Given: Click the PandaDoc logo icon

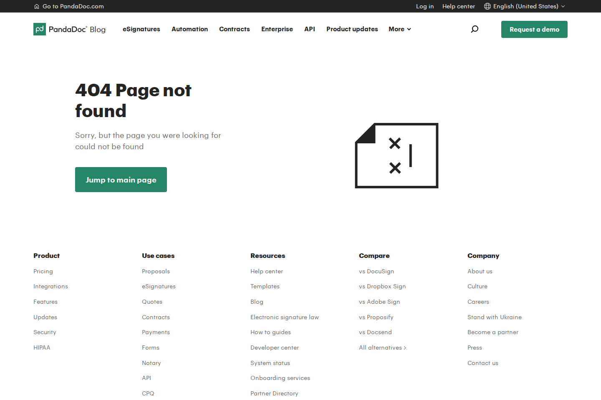Looking at the screenshot, I should (x=40, y=29).
